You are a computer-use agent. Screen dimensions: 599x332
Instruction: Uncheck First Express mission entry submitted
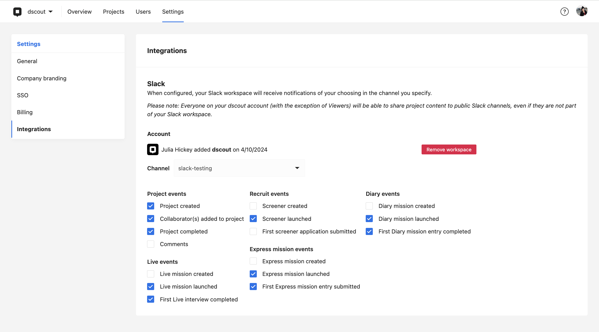(253, 287)
